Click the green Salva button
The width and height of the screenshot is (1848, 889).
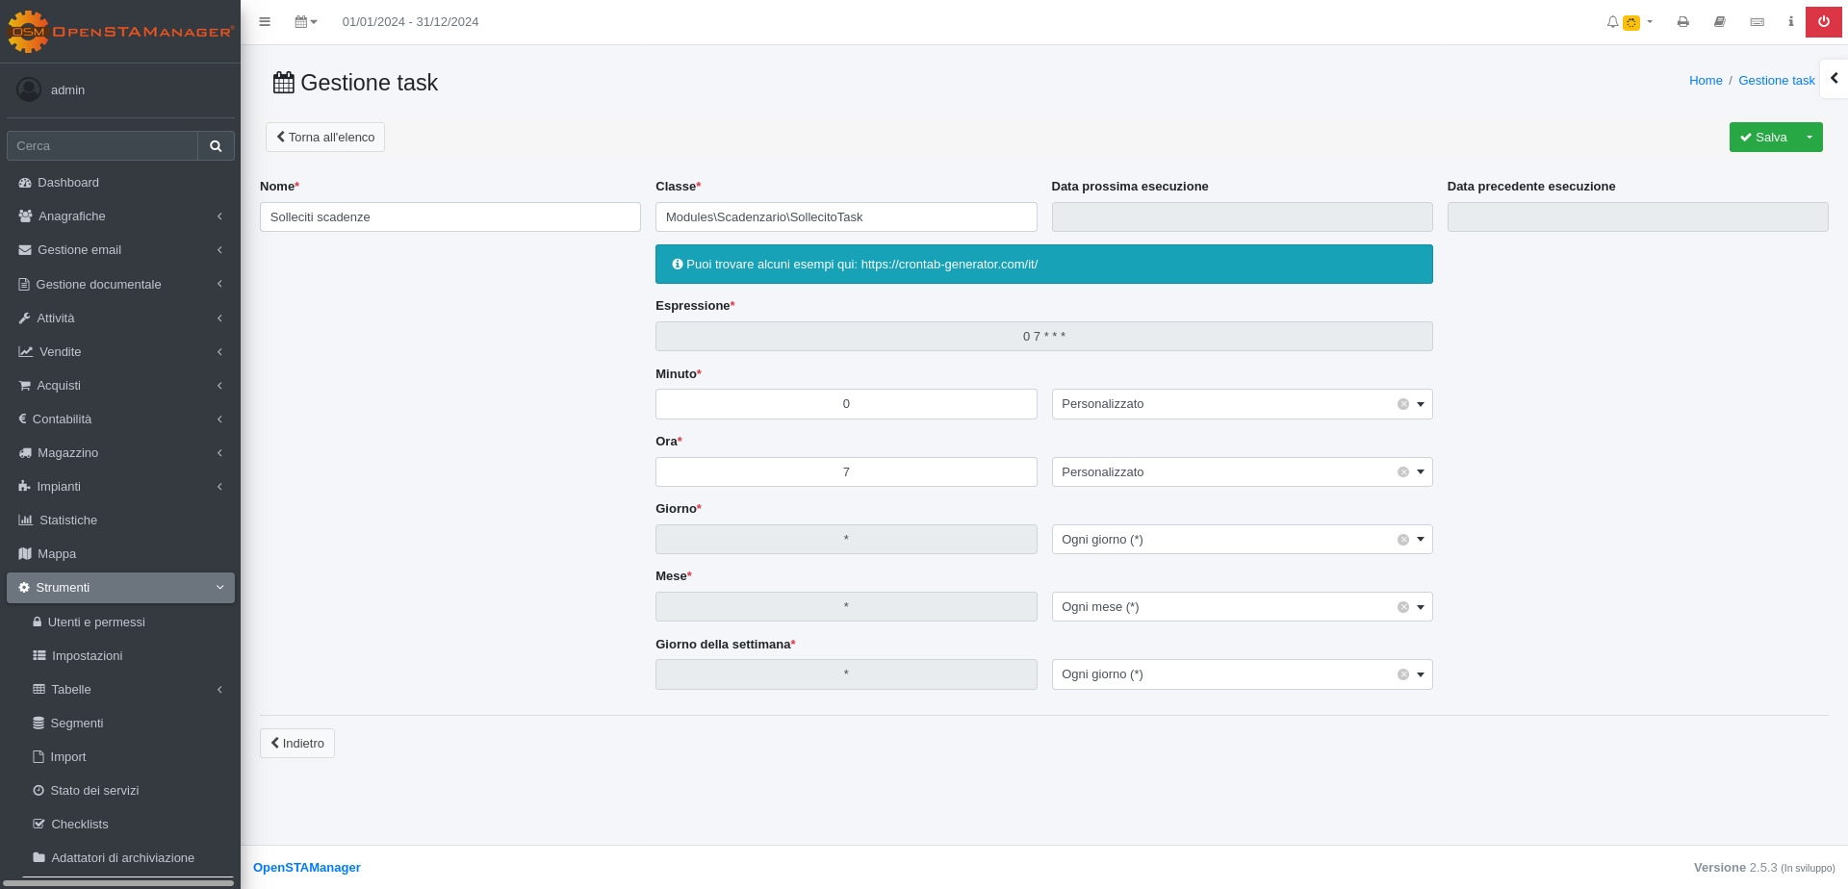1763,138
